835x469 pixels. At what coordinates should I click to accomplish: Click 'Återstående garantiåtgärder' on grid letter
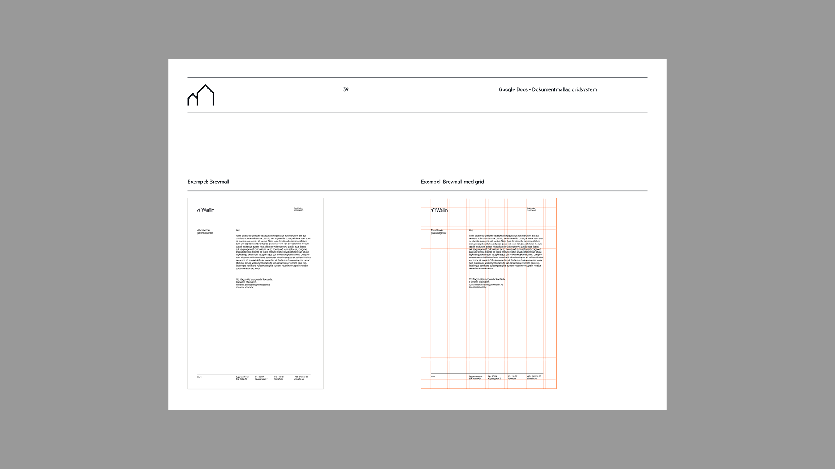(438, 231)
